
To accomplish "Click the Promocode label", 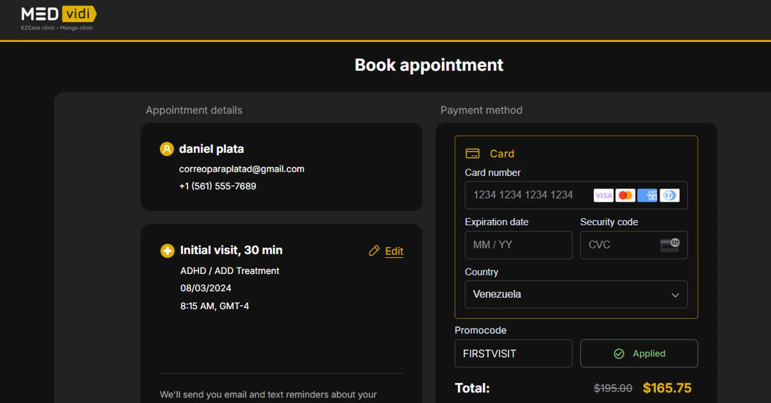I will pos(481,331).
